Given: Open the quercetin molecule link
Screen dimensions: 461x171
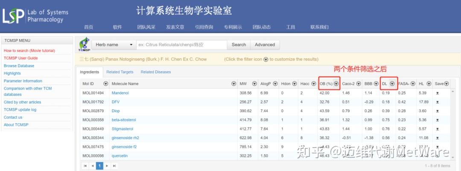Looking at the screenshot, I should point(120,156).
